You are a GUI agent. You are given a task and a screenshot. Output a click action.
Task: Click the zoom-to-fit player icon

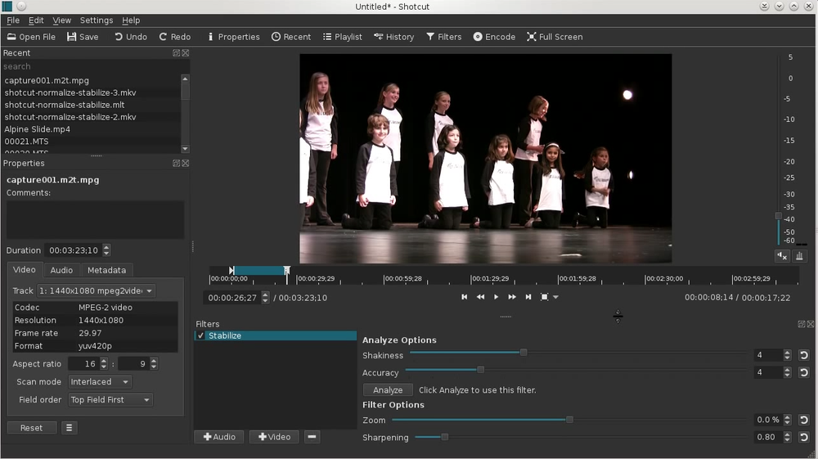pos(544,297)
